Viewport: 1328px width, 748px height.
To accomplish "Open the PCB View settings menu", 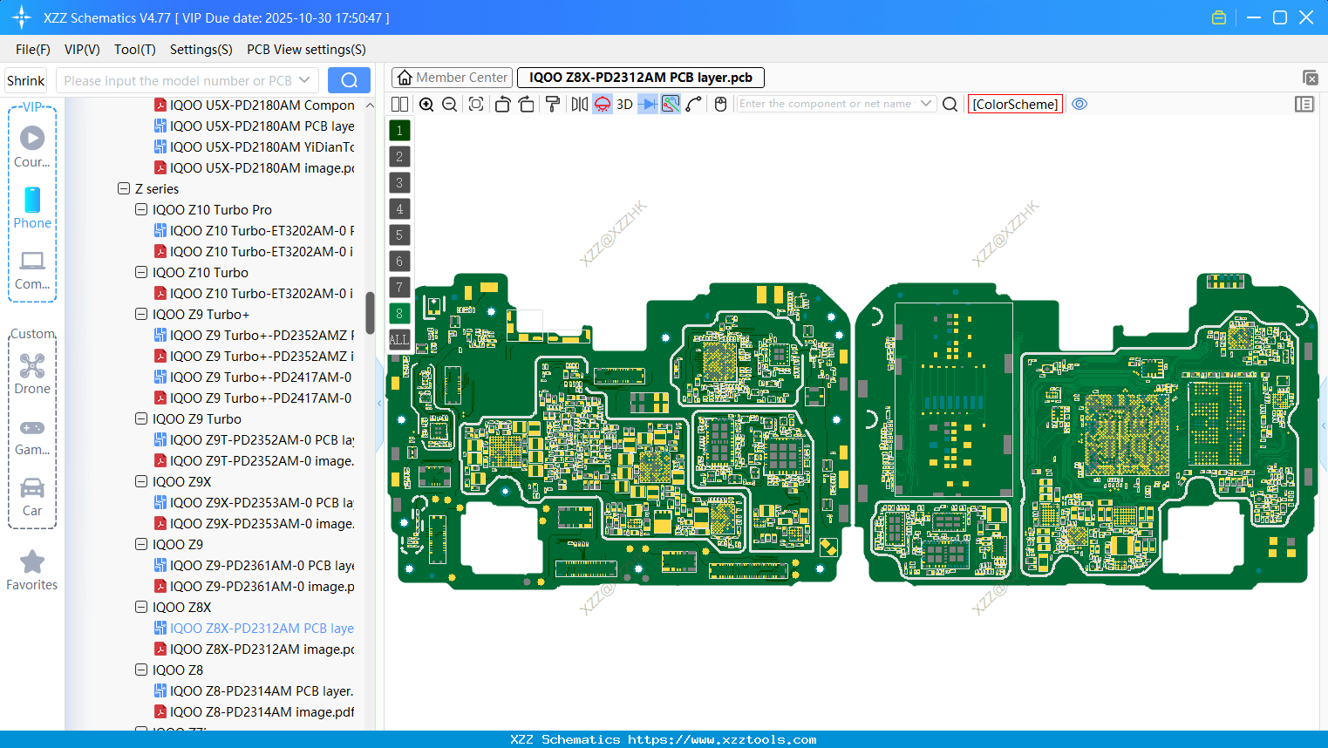I will pyautogui.click(x=305, y=50).
